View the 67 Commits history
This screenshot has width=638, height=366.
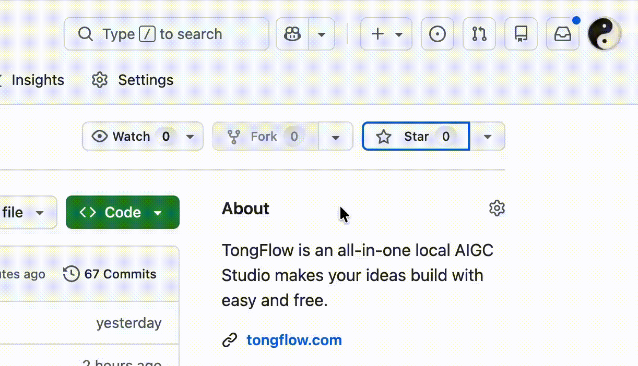[x=110, y=274]
